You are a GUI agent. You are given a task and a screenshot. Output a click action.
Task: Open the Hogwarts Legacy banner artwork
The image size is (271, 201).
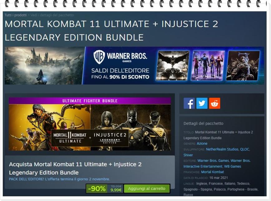45,65
